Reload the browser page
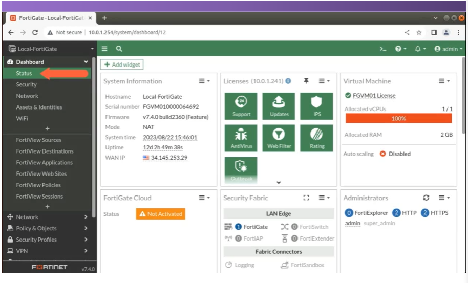This screenshot has height=283, width=468. (x=35, y=32)
